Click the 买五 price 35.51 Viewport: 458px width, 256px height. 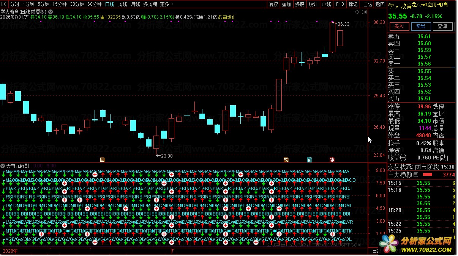point(424,98)
